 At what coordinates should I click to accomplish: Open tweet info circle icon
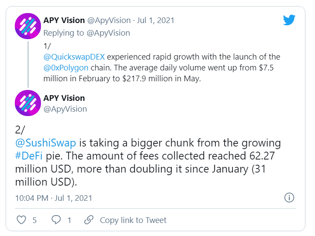coord(289,198)
